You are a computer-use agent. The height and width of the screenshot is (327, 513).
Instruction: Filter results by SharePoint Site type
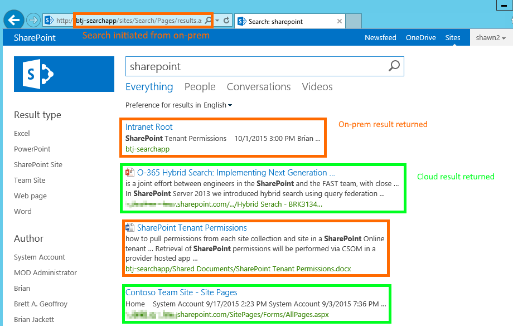[38, 164]
